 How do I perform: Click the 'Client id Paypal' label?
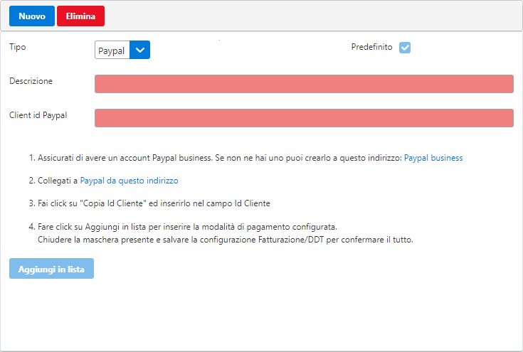(38, 115)
